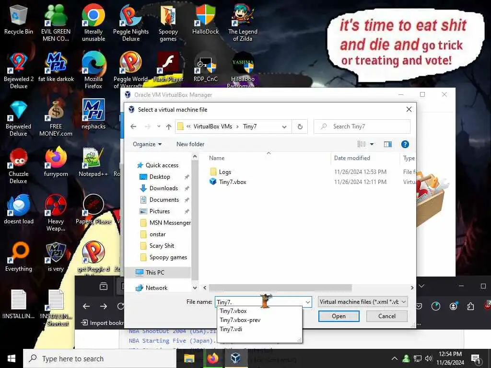
Task: Select Pictures in the navigation pane
Action: point(159,211)
